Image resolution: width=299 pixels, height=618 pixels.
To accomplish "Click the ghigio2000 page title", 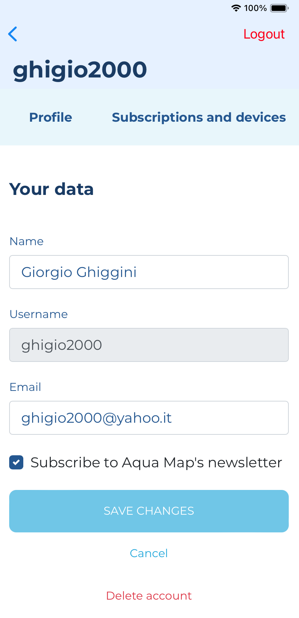I will tap(80, 69).
